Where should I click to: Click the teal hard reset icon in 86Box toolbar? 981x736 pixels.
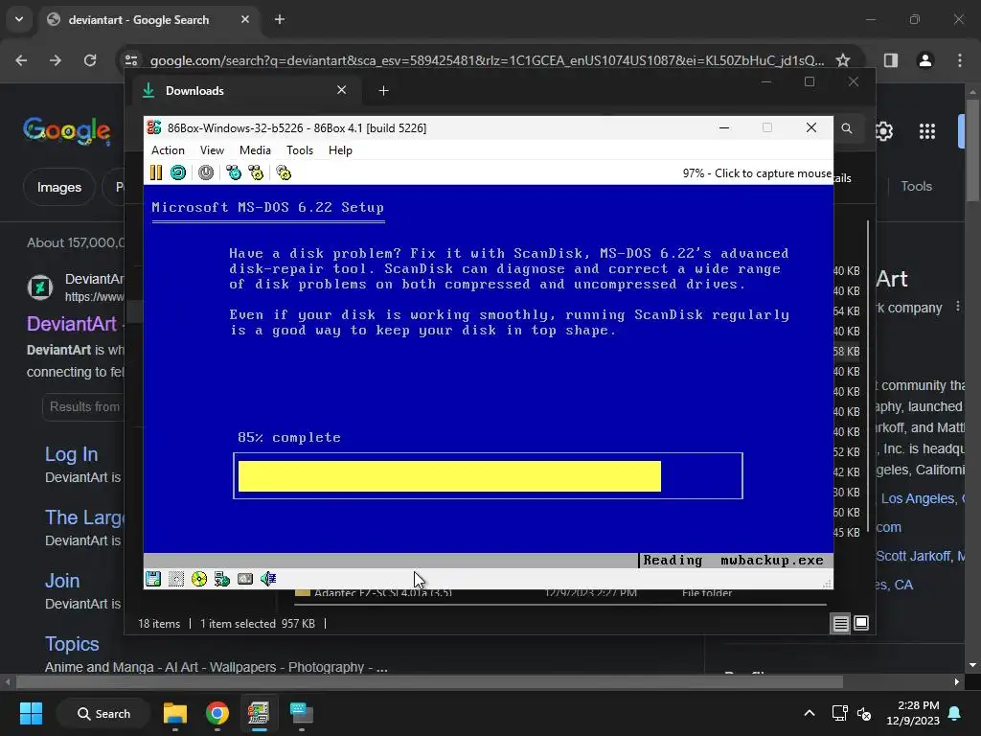click(178, 172)
